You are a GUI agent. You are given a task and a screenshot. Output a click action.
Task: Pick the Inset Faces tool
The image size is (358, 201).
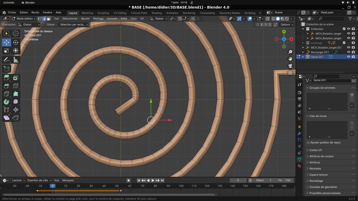(16, 78)
